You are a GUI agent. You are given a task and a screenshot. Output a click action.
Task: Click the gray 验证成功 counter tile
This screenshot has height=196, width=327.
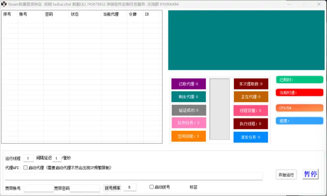click(x=188, y=110)
